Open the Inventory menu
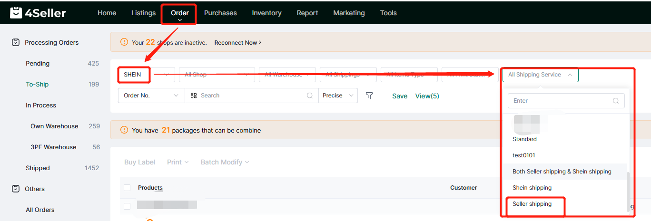651x221 pixels. point(266,13)
